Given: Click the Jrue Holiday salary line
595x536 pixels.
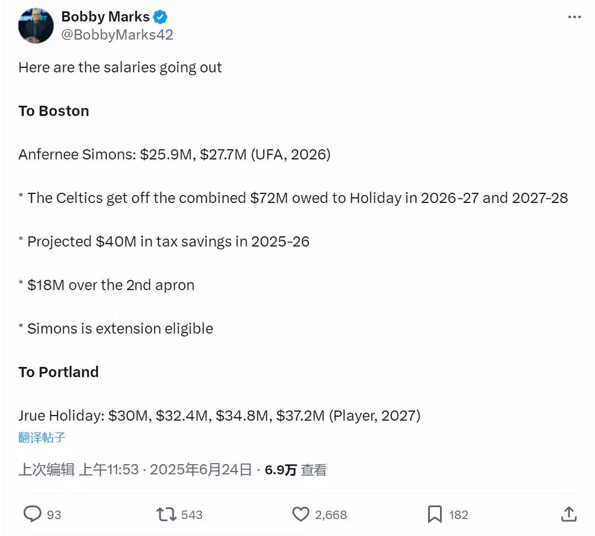Looking at the screenshot, I should [219, 416].
